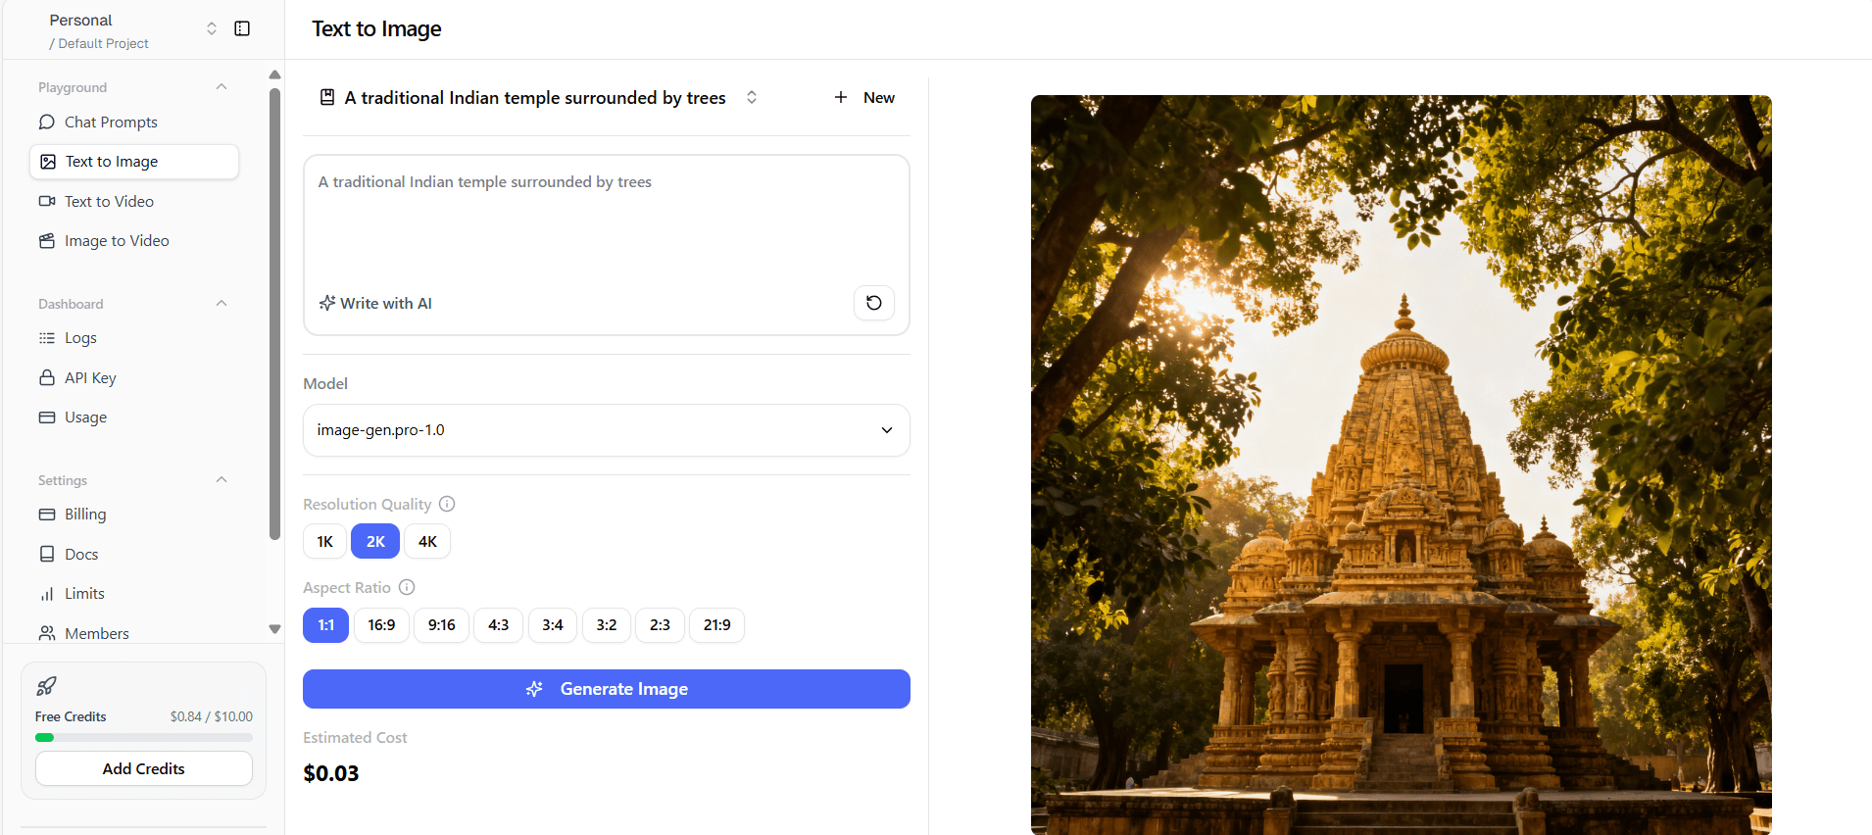
Task: Collapse the Playground section
Action: click(x=222, y=87)
